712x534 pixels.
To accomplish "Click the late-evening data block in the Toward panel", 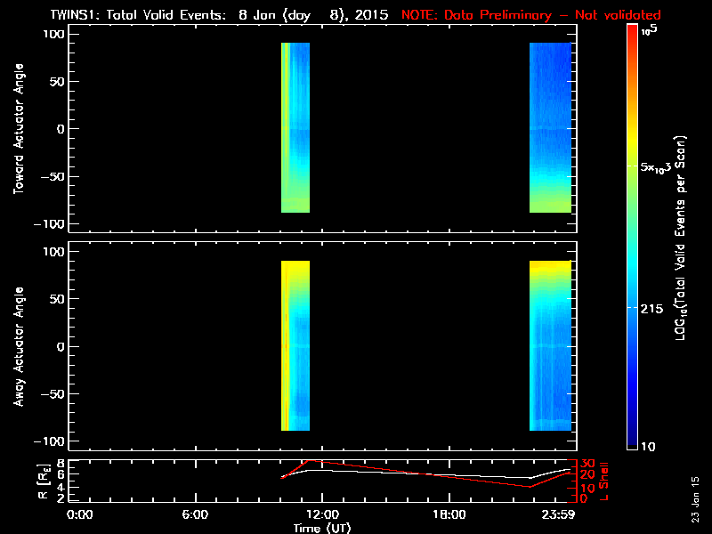I will 550,128.
